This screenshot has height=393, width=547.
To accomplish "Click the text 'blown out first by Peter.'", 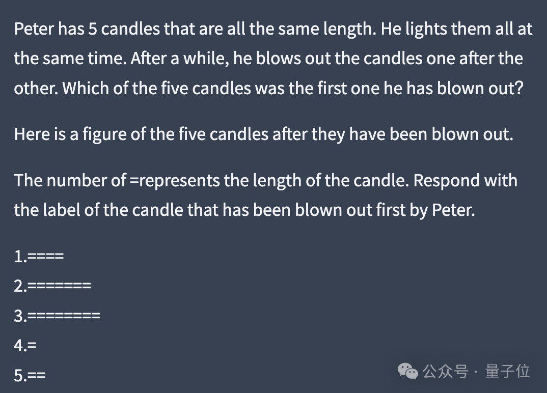I will (385, 210).
